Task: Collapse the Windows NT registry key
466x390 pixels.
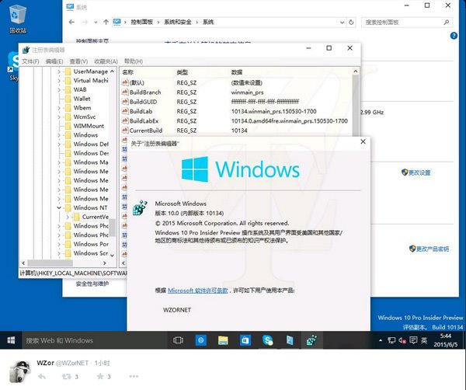Action: tap(60, 208)
